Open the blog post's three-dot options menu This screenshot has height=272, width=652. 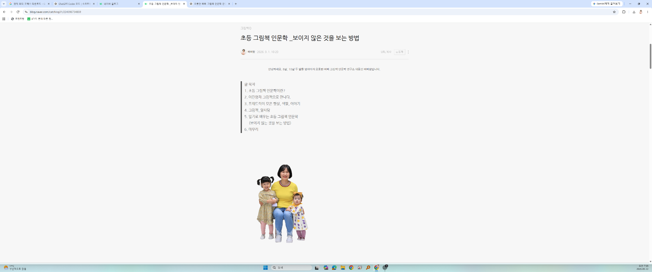click(408, 52)
